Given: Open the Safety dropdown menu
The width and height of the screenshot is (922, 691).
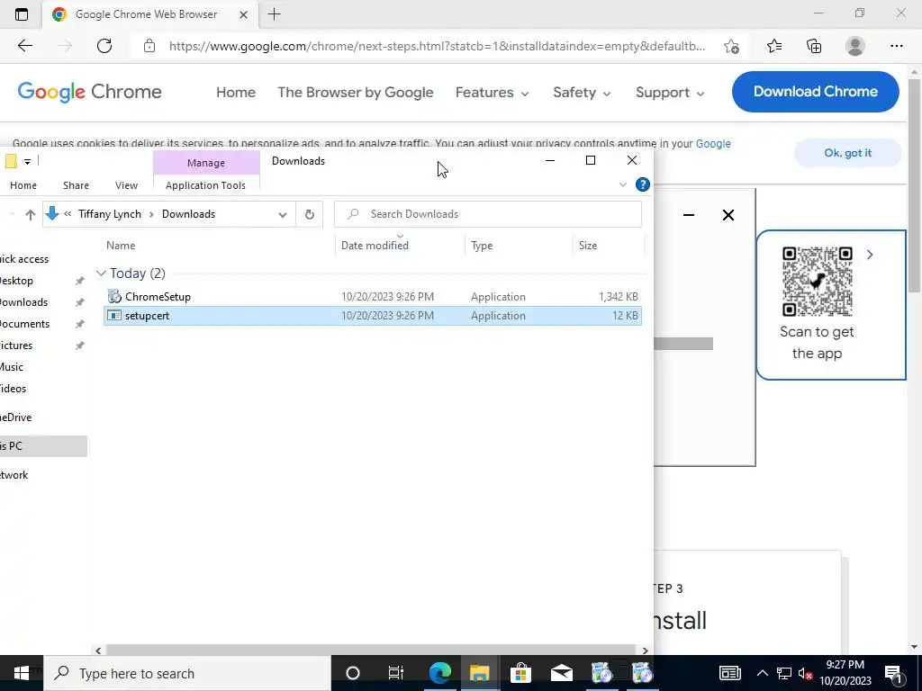Looking at the screenshot, I should tap(582, 93).
